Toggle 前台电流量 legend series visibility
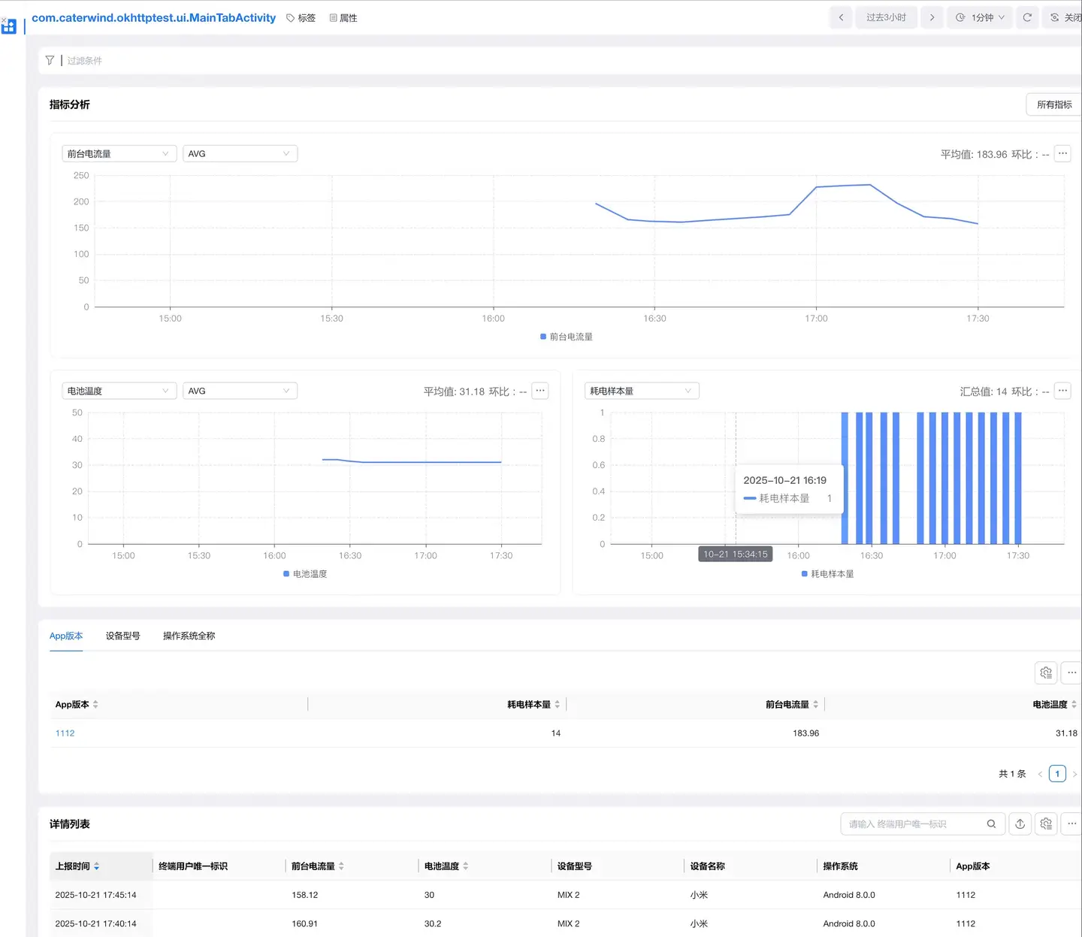 (567, 337)
